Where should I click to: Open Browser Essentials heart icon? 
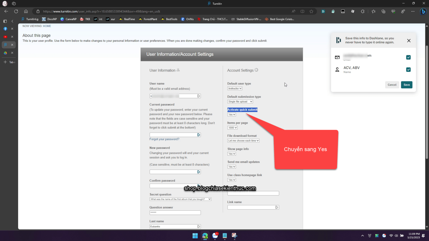pos(393,11)
